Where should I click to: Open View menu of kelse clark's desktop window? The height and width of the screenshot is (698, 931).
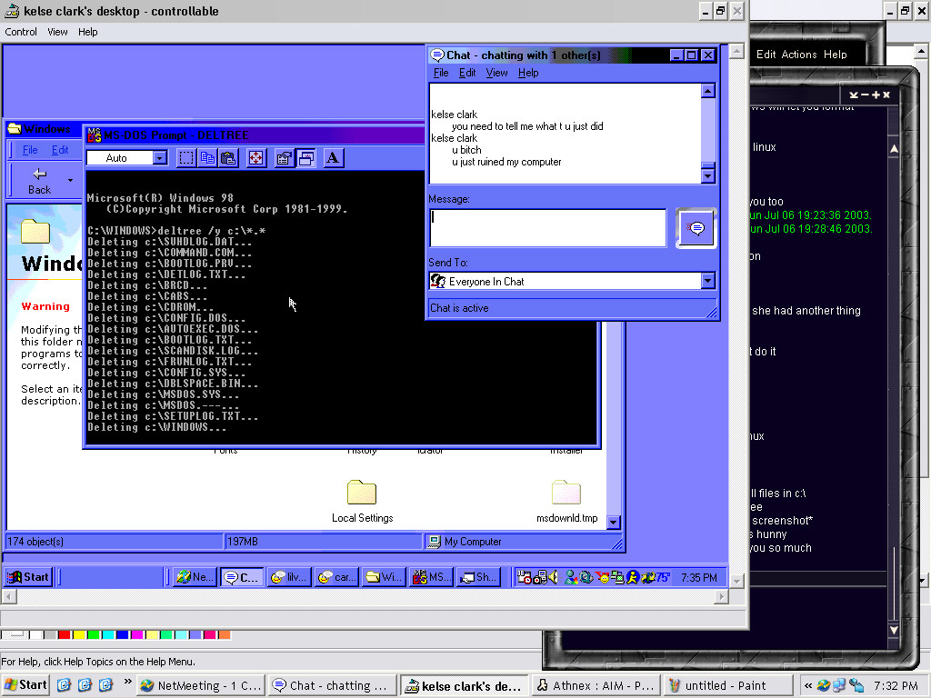tap(57, 32)
